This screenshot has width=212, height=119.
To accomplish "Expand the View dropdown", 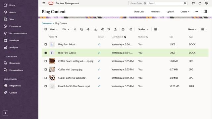I will [54, 29].
